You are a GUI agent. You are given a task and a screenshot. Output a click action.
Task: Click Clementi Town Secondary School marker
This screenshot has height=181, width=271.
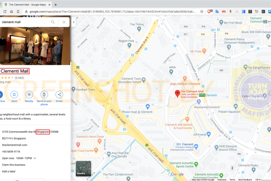click(144, 80)
